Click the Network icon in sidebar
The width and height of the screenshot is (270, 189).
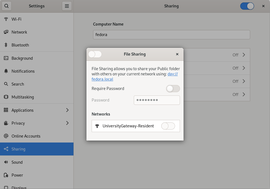pos(6,32)
